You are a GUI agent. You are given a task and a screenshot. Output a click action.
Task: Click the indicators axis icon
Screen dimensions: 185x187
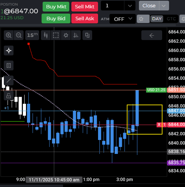[x=76, y=35]
